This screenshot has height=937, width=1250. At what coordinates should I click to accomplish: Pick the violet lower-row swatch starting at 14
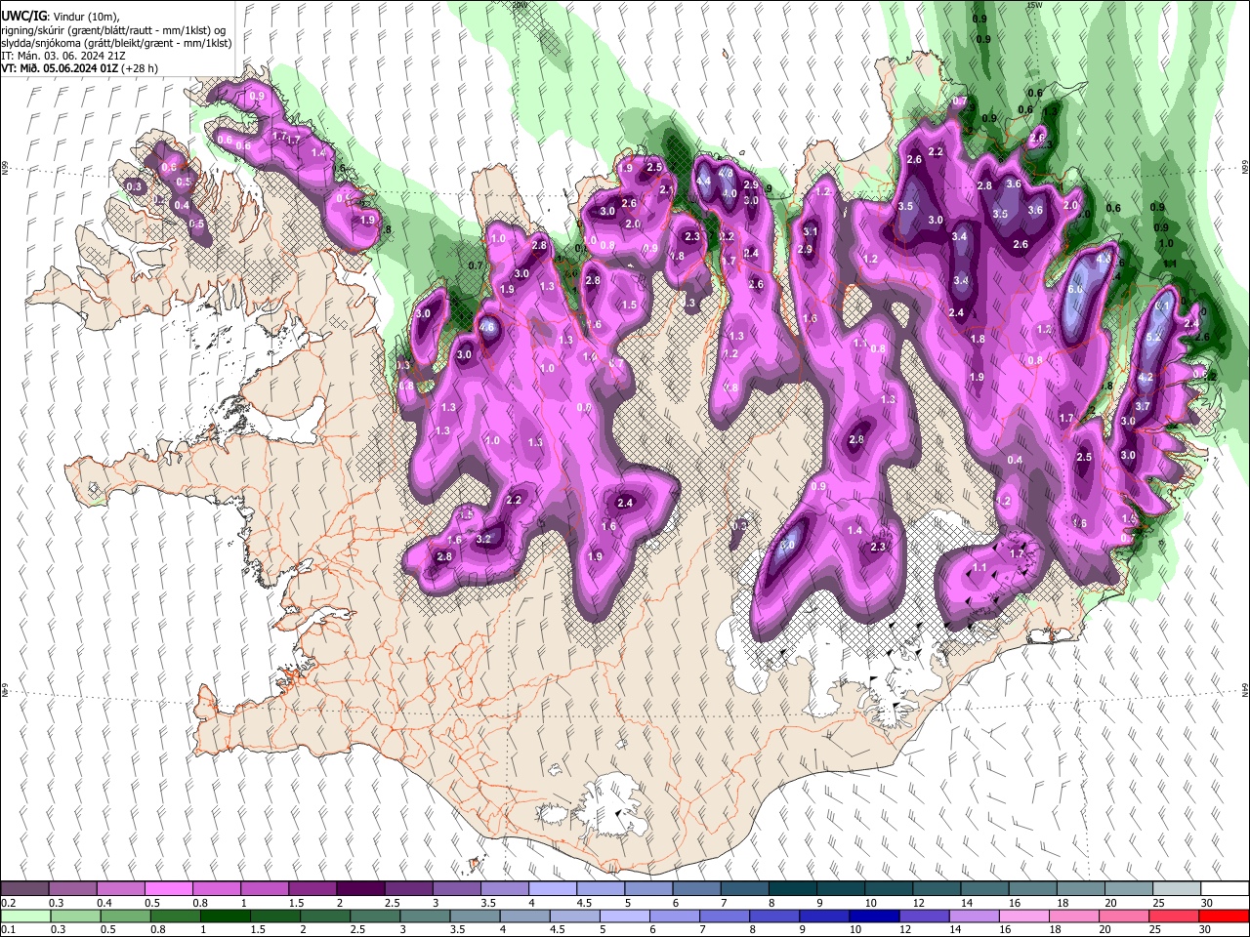tap(975, 916)
